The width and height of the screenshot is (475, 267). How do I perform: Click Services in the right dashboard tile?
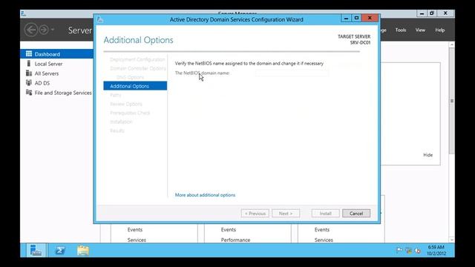click(x=324, y=240)
